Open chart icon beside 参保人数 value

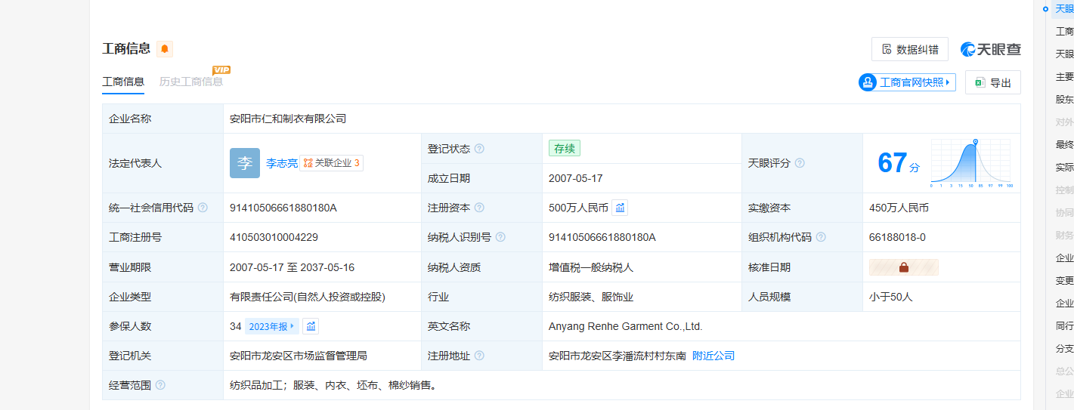[x=311, y=326]
